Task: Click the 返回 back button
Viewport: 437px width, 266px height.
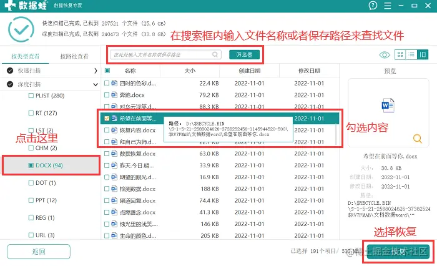Action: [x=39, y=252]
